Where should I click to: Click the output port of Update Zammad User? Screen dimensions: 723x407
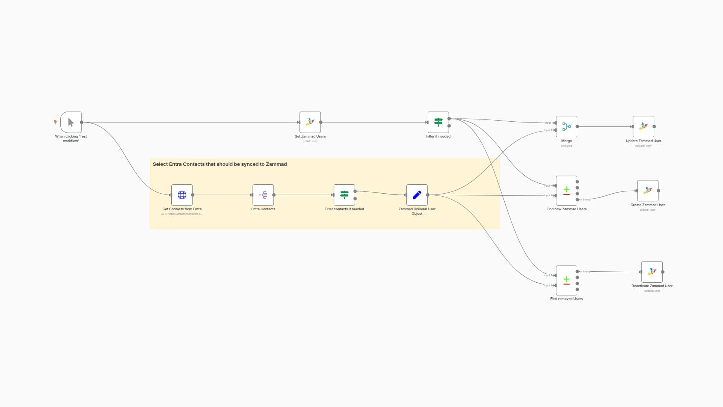654,127
